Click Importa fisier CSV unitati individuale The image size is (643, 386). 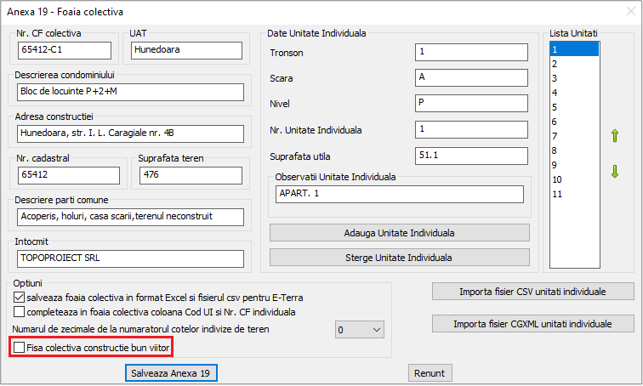pyautogui.click(x=533, y=292)
